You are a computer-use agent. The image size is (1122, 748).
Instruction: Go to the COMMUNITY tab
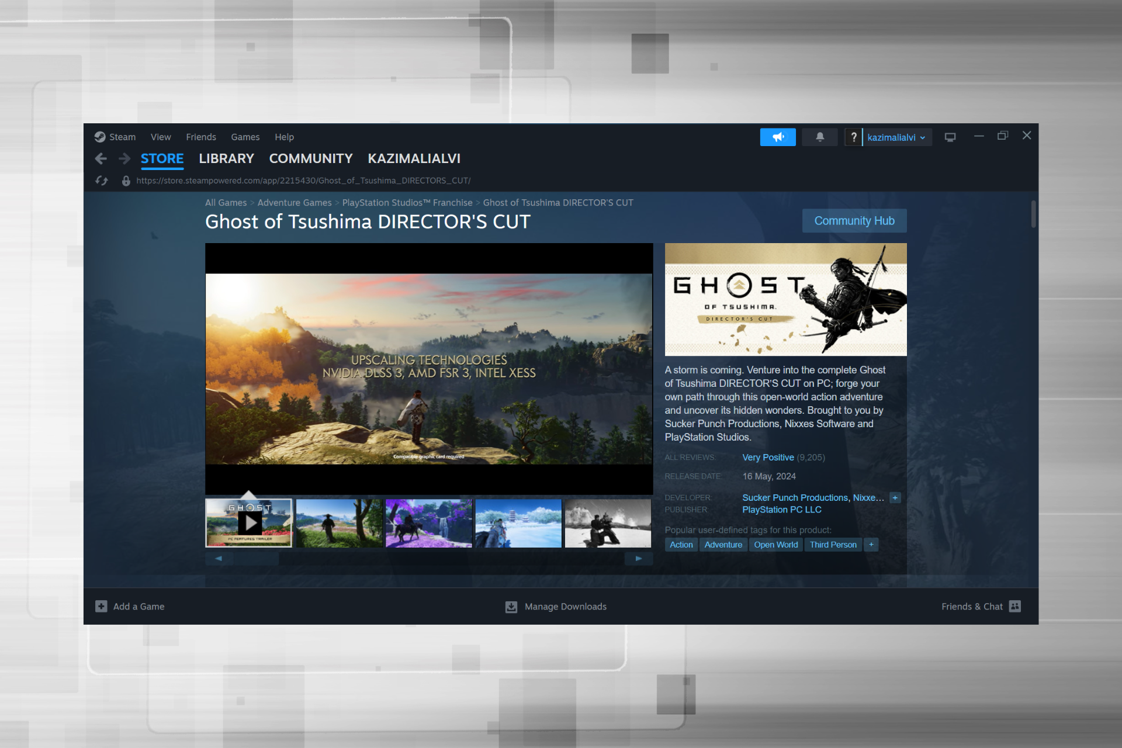pos(311,158)
